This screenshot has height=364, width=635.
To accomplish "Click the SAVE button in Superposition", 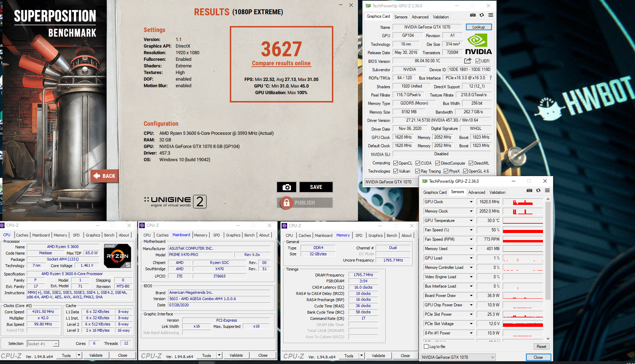I will (316, 187).
